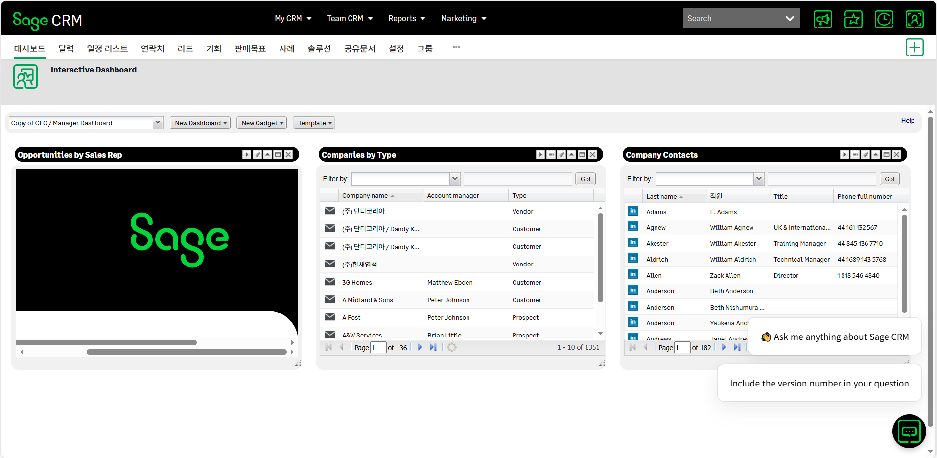Viewport: 937px width, 458px height.
Task: Click the Ask me anything about Sage CRM bubble
Action: click(x=835, y=337)
